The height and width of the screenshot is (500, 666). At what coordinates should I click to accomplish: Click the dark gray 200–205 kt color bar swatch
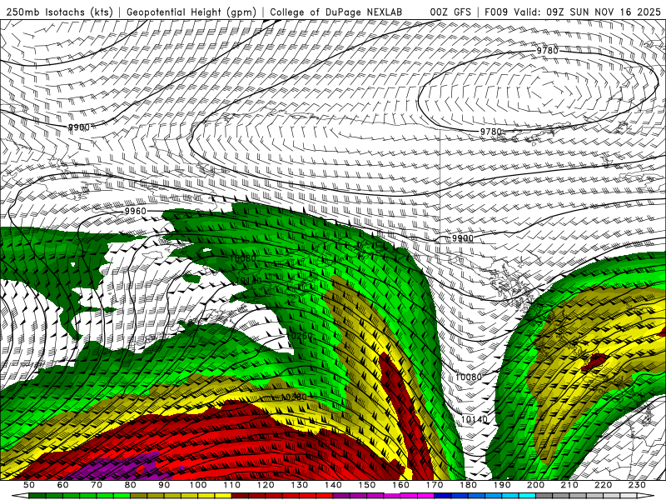point(544,496)
